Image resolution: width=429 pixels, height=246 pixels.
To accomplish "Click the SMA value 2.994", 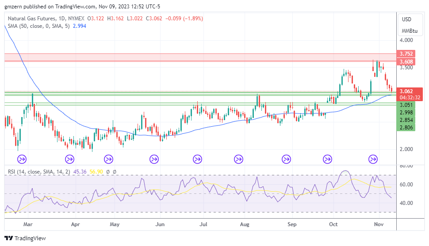I will tap(79, 26).
